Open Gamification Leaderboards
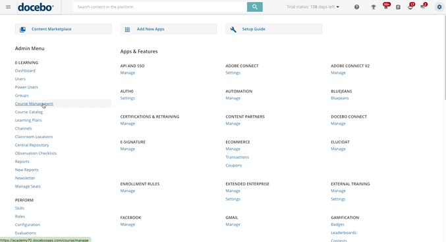 (344, 233)
